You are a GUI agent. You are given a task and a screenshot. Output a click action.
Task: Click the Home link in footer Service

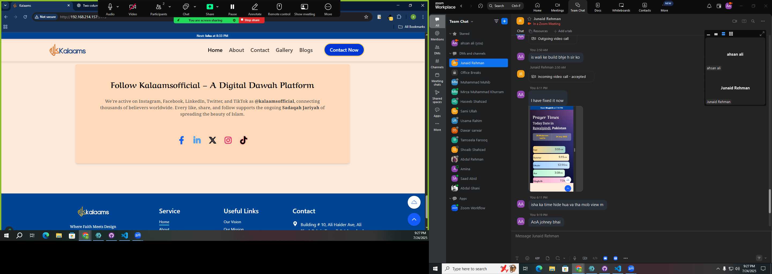(x=164, y=222)
